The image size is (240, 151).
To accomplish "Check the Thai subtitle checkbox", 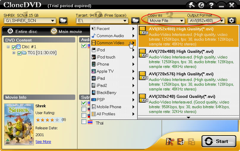I will 84,122.
